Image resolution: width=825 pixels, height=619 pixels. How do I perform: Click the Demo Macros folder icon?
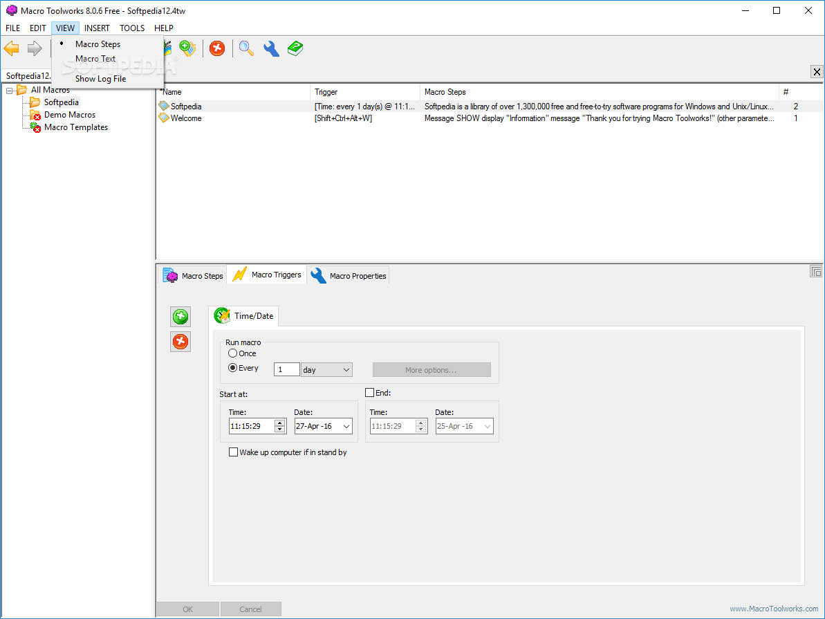click(35, 115)
